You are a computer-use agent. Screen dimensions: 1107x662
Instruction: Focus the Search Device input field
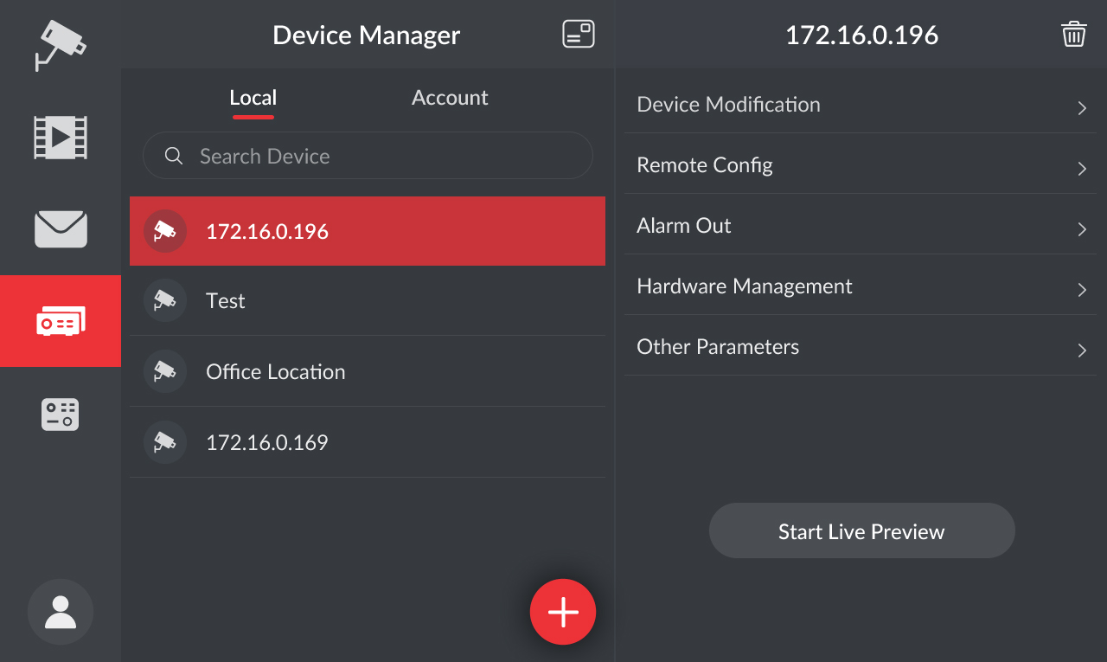pos(381,157)
